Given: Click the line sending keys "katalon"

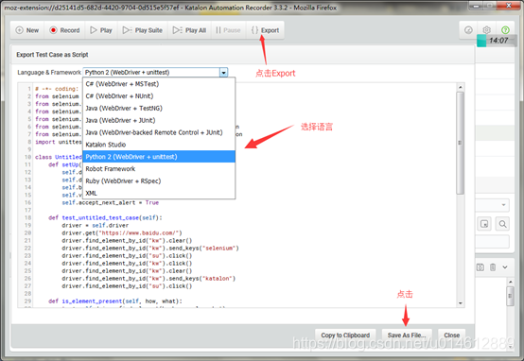Looking at the screenshot, I should [x=148, y=279].
